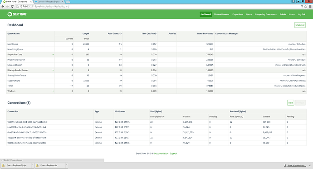Select connection ID starting with 4ea370fa
Image resolution: width=313 pixels, height=169 pixels.
click(x=27, y=132)
